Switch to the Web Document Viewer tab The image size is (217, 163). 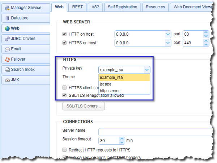(x=192, y=7)
